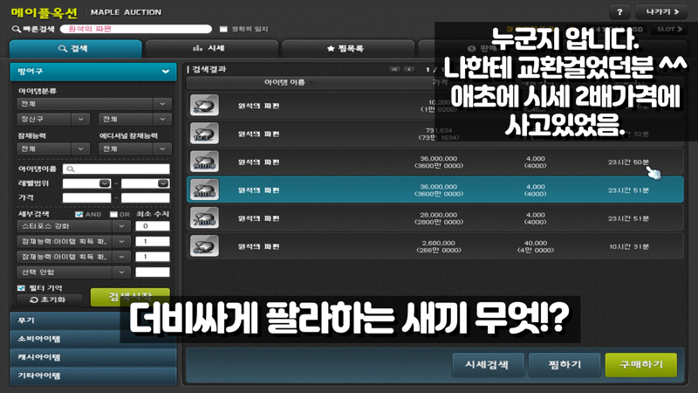Click the 아이템이름 search field
The image size is (698, 393).
pyautogui.click(x=116, y=169)
